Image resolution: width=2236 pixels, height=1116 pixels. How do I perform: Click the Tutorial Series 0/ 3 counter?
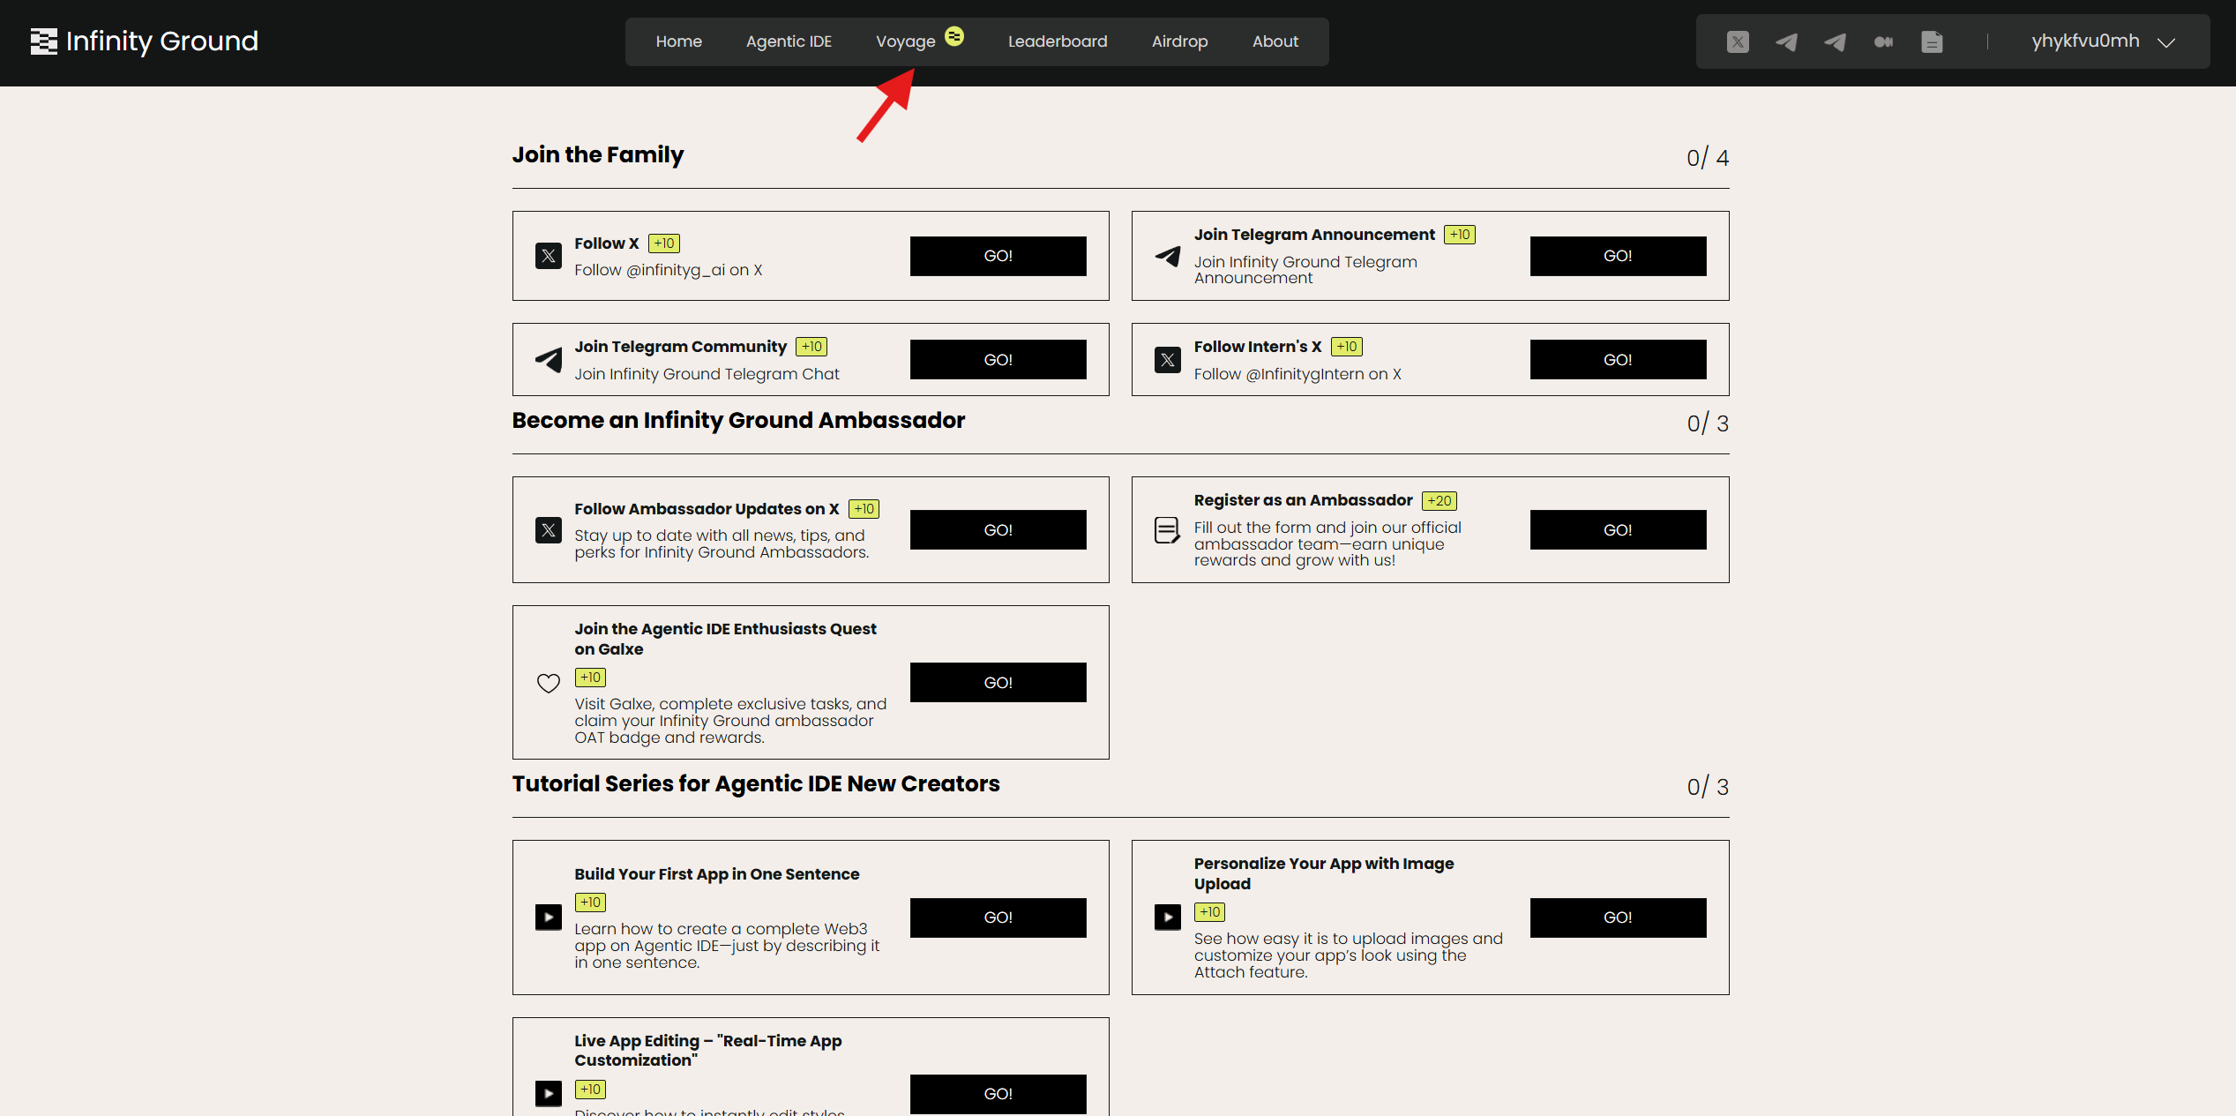[x=1708, y=787]
